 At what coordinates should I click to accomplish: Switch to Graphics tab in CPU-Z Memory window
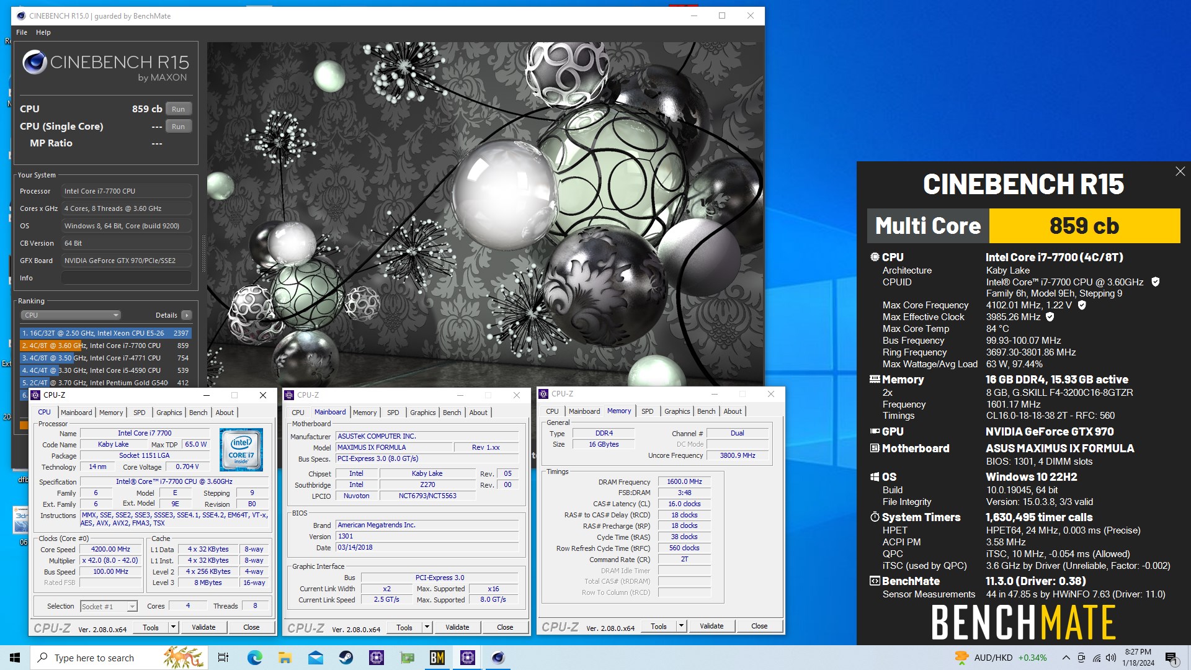coord(677,411)
